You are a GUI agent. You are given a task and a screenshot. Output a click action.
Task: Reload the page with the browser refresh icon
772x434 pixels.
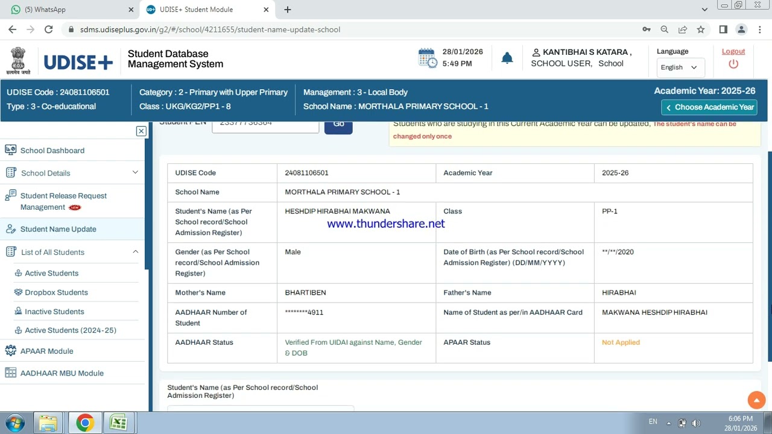coord(49,29)
